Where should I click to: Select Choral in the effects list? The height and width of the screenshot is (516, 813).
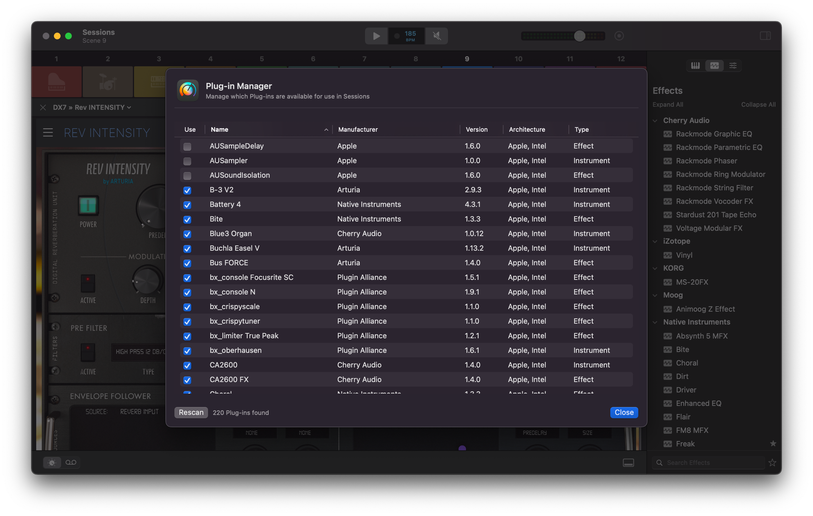pyautogui.click(x=687, y=363)
